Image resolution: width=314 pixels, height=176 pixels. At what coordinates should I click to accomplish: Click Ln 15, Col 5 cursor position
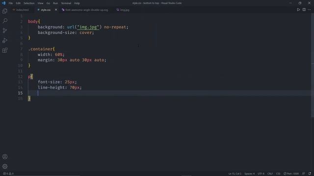pyautogui.click(x=235, y=174)
